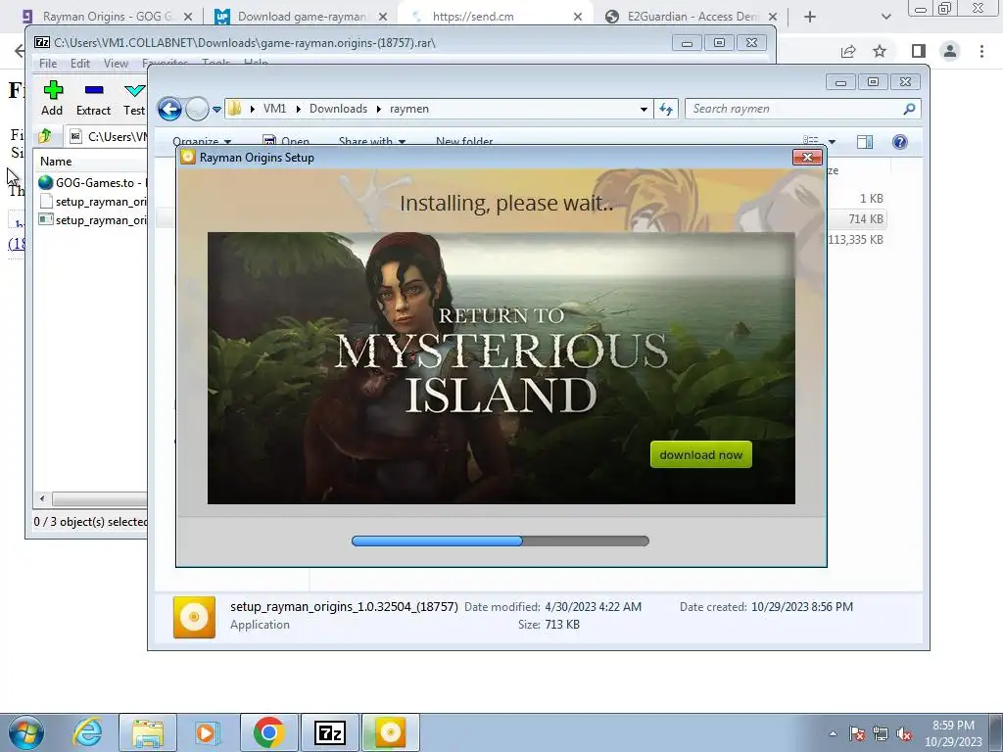
Task: Open the Chrome side panel icon
Action: pyautogui.click(x=918, y=51)
